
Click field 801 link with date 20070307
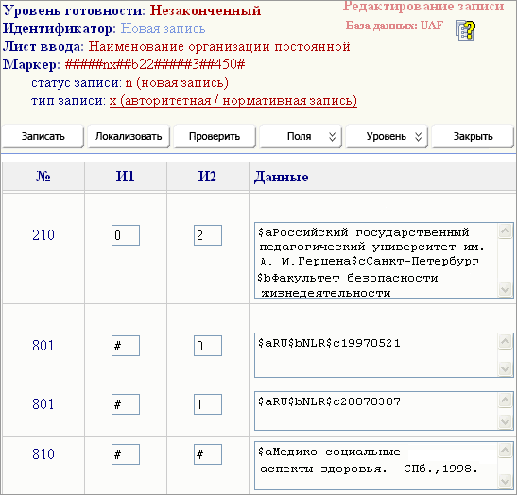(x=43, y=404)
